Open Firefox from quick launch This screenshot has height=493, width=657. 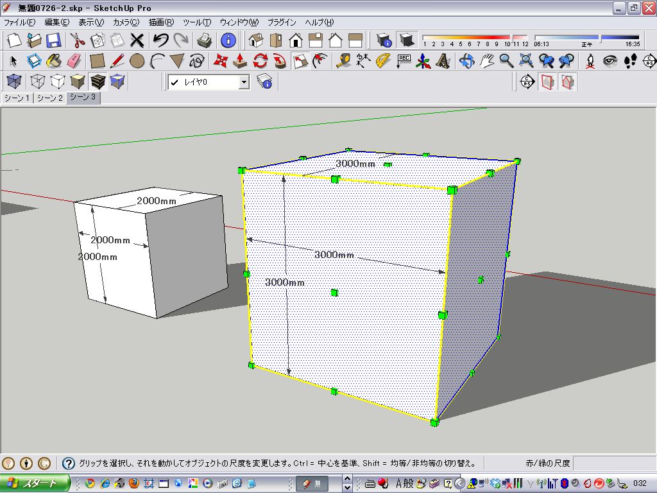tap(134, 483)
